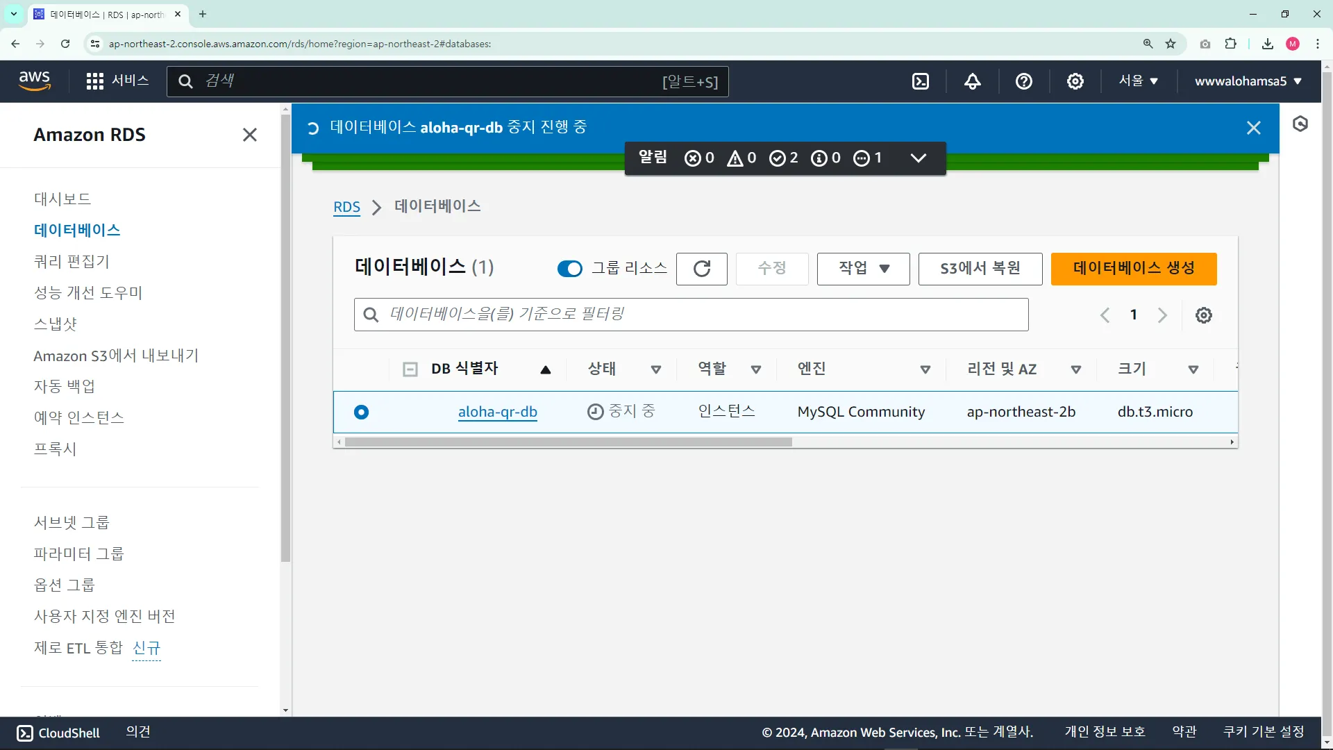The image size is (1333, 750).
Task: Expand the 알림 notifications bar chevron
Action: click(x=918, y=158)
